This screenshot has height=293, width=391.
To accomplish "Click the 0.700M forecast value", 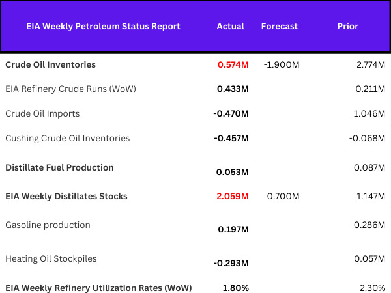I will click(283, 197).
